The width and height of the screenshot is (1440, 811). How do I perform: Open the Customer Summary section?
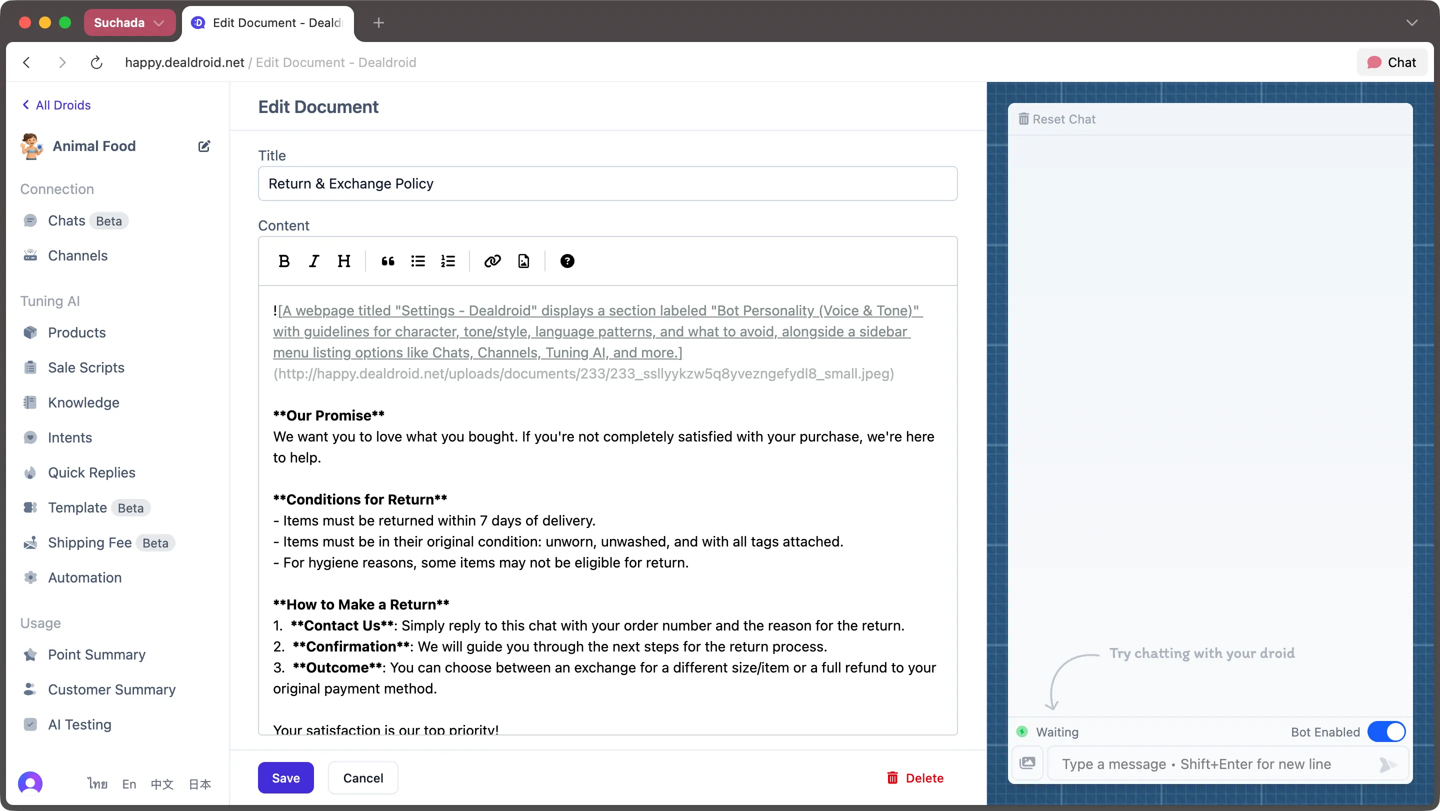pos(112,689)
